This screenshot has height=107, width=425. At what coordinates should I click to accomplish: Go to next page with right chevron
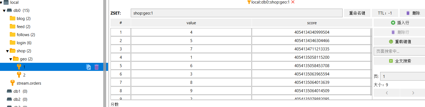tap(413, 93)
